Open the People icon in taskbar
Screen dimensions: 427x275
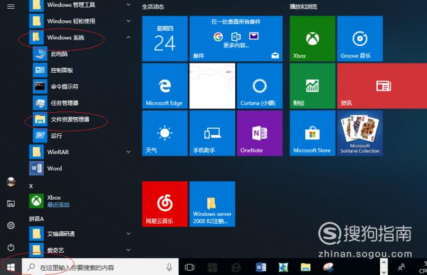401,268
